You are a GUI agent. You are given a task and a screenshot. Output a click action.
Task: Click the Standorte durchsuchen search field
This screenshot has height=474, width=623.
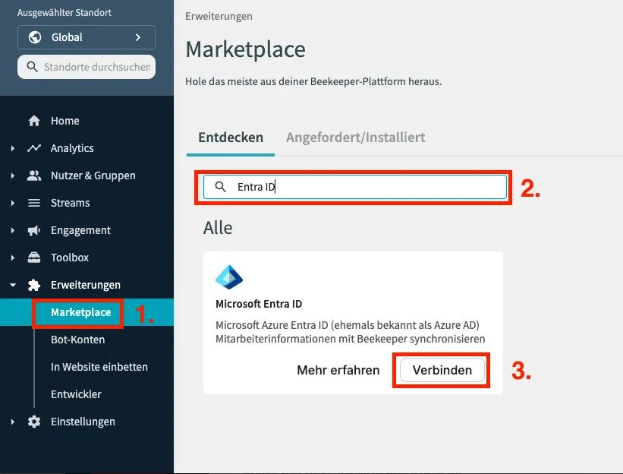tap(87, 67)
